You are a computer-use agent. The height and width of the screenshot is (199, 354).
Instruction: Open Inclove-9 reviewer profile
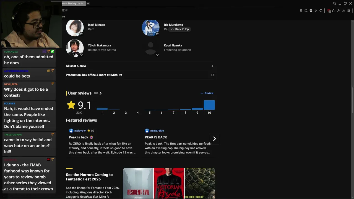tap(80, 131)
